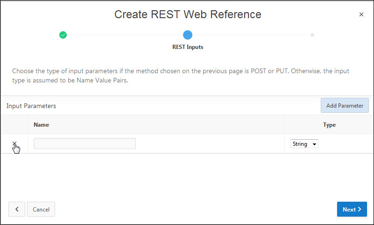This screenshot has height=225, width=374.
Task: Cancel the web reference wizard
Action: tap(41, 209)
